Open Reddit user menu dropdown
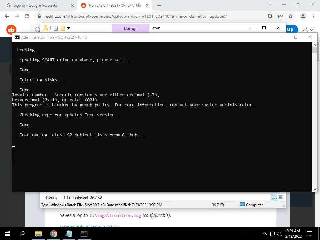320x240 pixels. (x=307, y=30)
